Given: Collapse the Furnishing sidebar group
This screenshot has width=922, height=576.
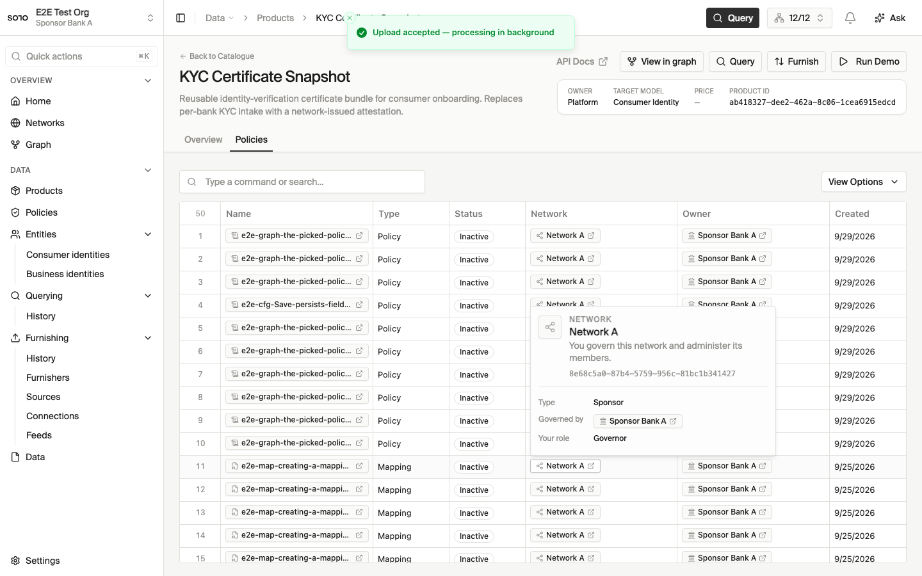Looking at the screenshot, I should 148,338.
